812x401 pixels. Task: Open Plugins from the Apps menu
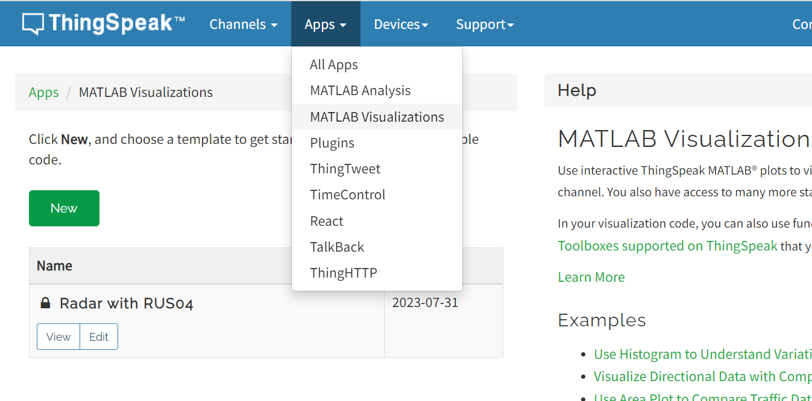pyautogui.click(x=377, y=143)
